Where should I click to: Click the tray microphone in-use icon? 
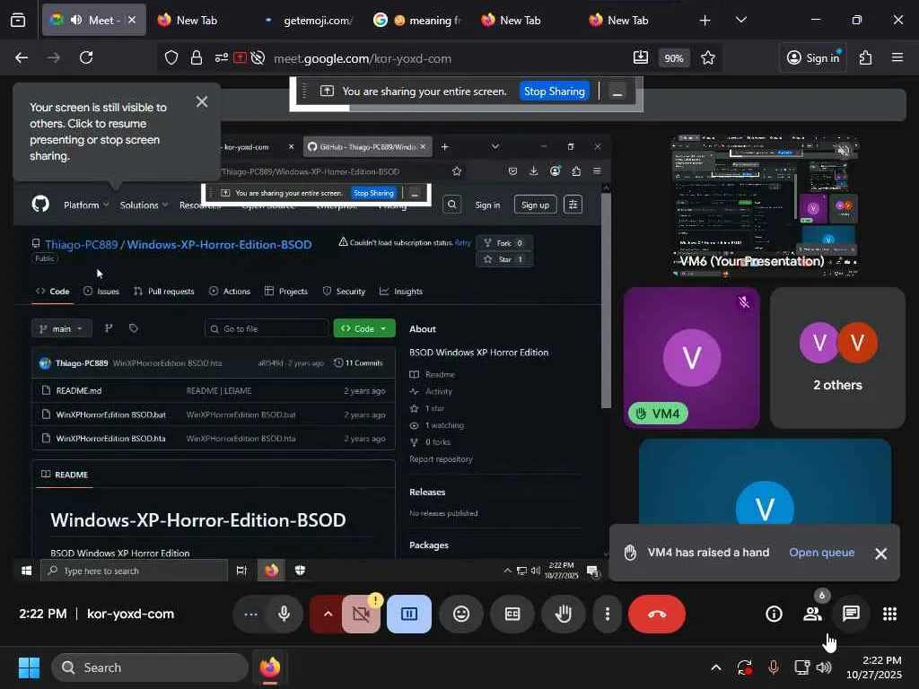pyautogui.click(x=773, y=667)
